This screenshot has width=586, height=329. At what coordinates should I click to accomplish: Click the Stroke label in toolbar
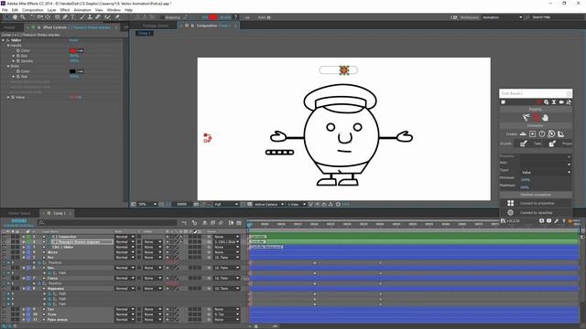(225, 17)
